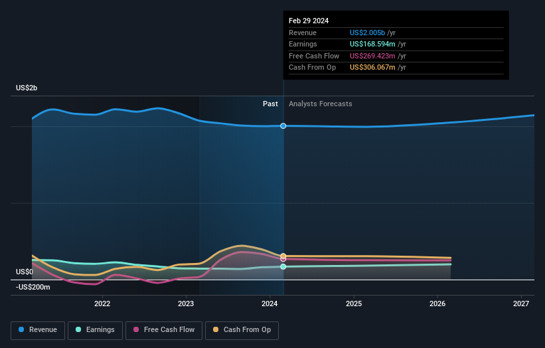Toggle the Free Cash Flow legend button
The image size is (545, 348).
164,330
